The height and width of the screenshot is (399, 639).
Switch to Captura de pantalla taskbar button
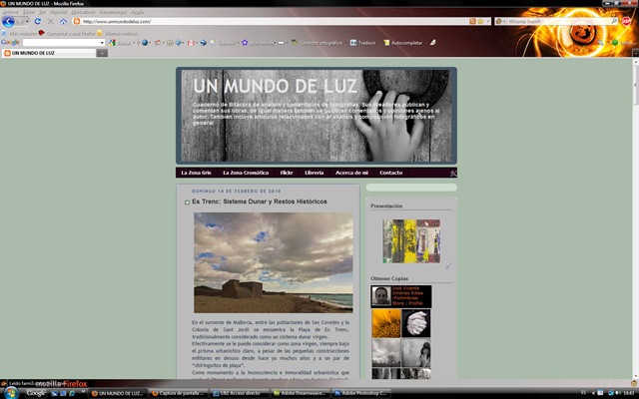(x=179, y=393)
